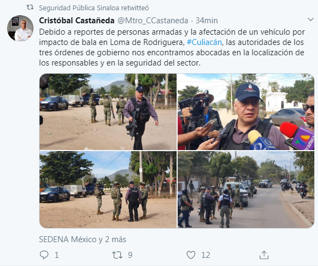This screenshot has width=318, height=266.
Task: Open Cristóbal Castañeda's profile avatar
Action: (x=20, y=28)
